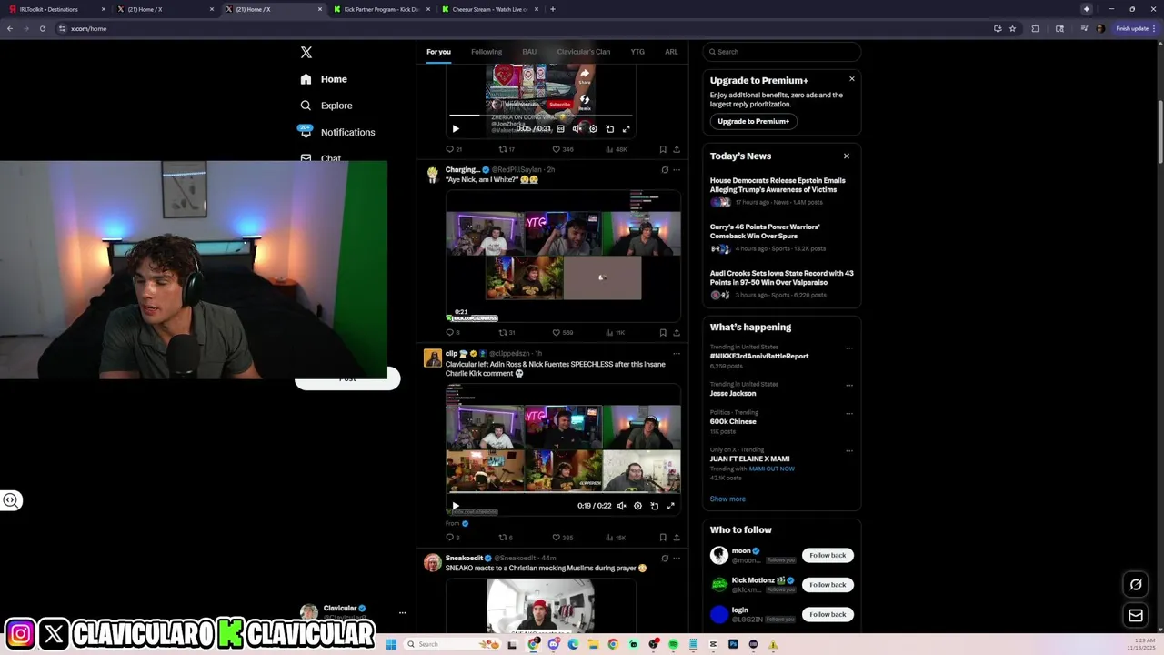Open more options on RedPillSaylan post
This screenshot has height=655, width=1164.
676,170
